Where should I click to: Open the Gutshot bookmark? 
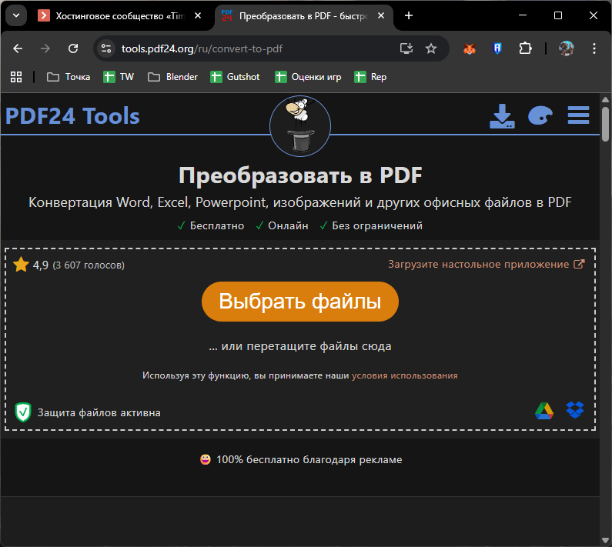tap(235, 77)
